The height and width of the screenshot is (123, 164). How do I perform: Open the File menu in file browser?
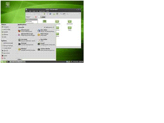(x=27, y=11)
